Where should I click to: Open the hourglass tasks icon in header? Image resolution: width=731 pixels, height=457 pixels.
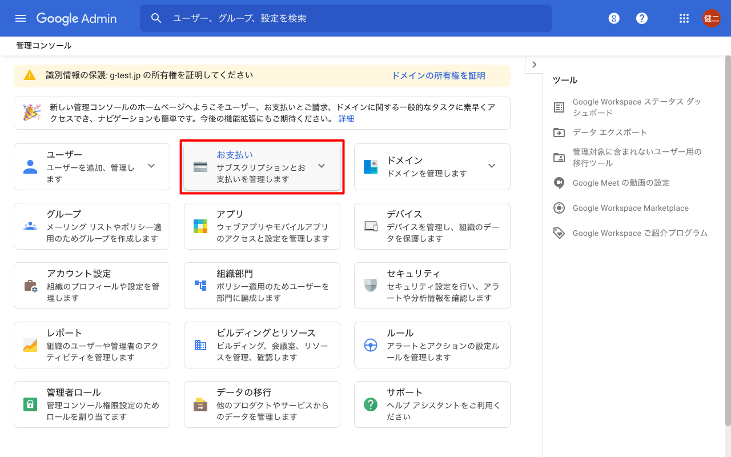tap(614, 18)
